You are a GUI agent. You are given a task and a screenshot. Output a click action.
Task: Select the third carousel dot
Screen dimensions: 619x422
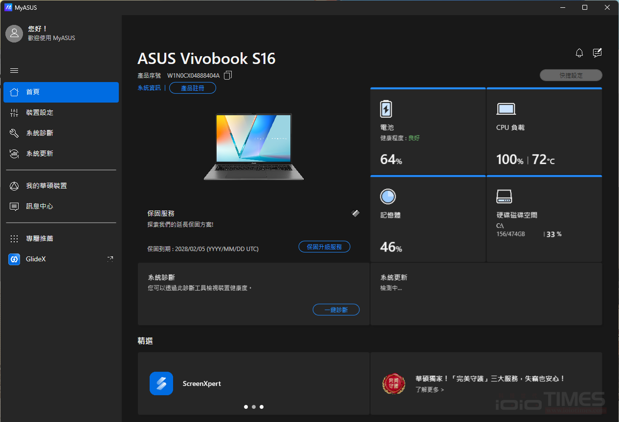(x=262, y=406)
